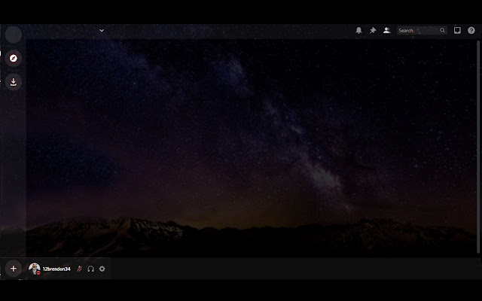Open the Inbox icon
This screenshot has width=482, height=301.
457,30
